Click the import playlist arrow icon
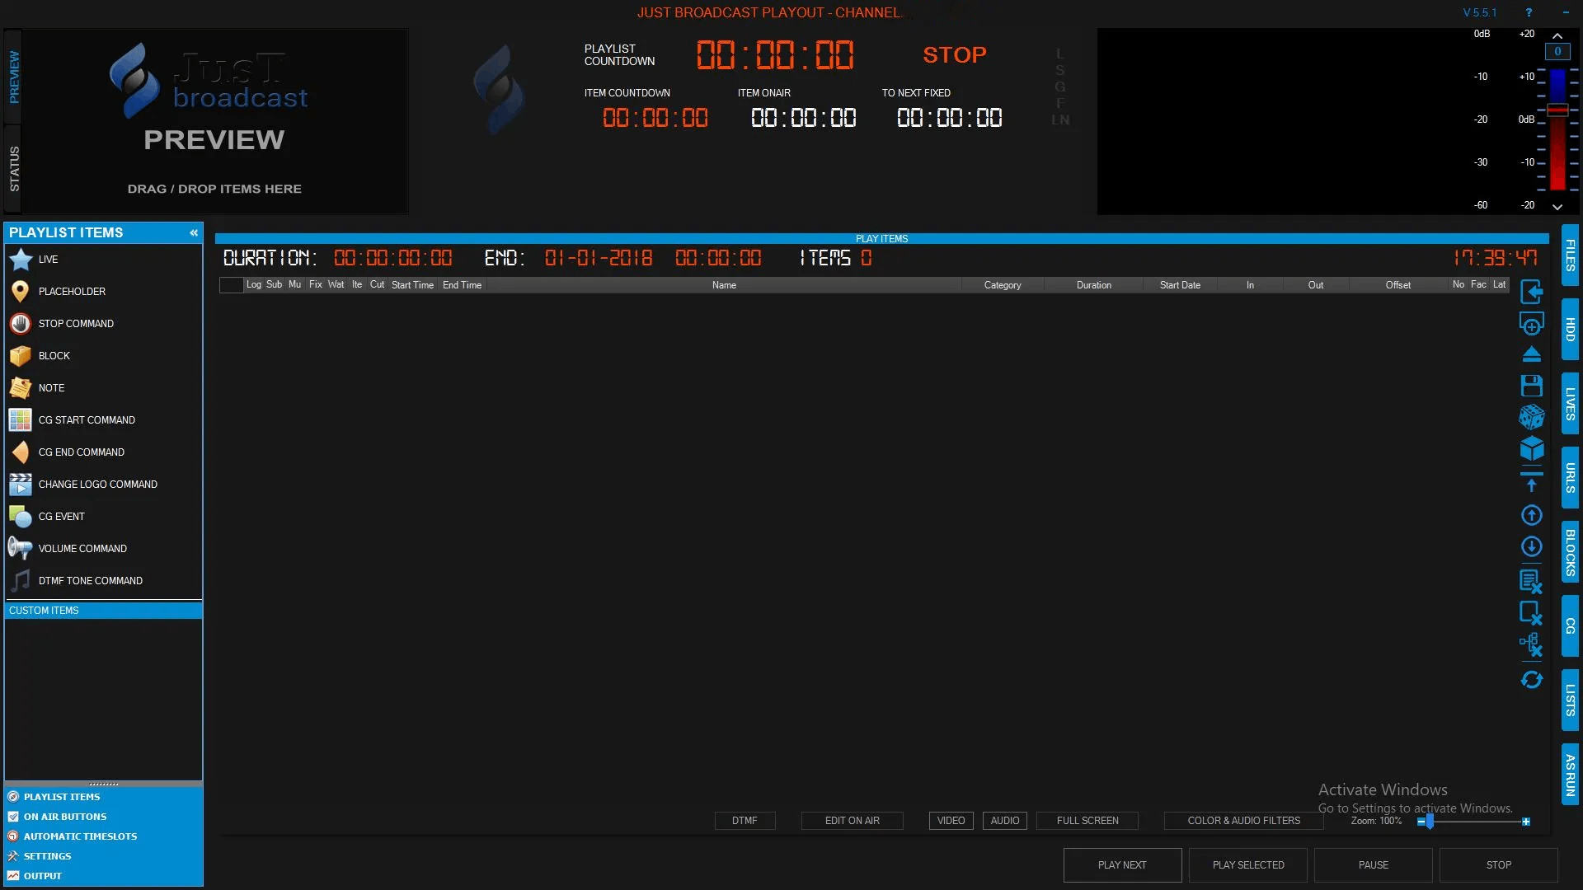The width and height of the screenshot is (1583, 890). [1531, 292]
